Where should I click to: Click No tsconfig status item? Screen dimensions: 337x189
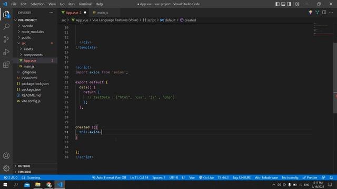(290, 177)
